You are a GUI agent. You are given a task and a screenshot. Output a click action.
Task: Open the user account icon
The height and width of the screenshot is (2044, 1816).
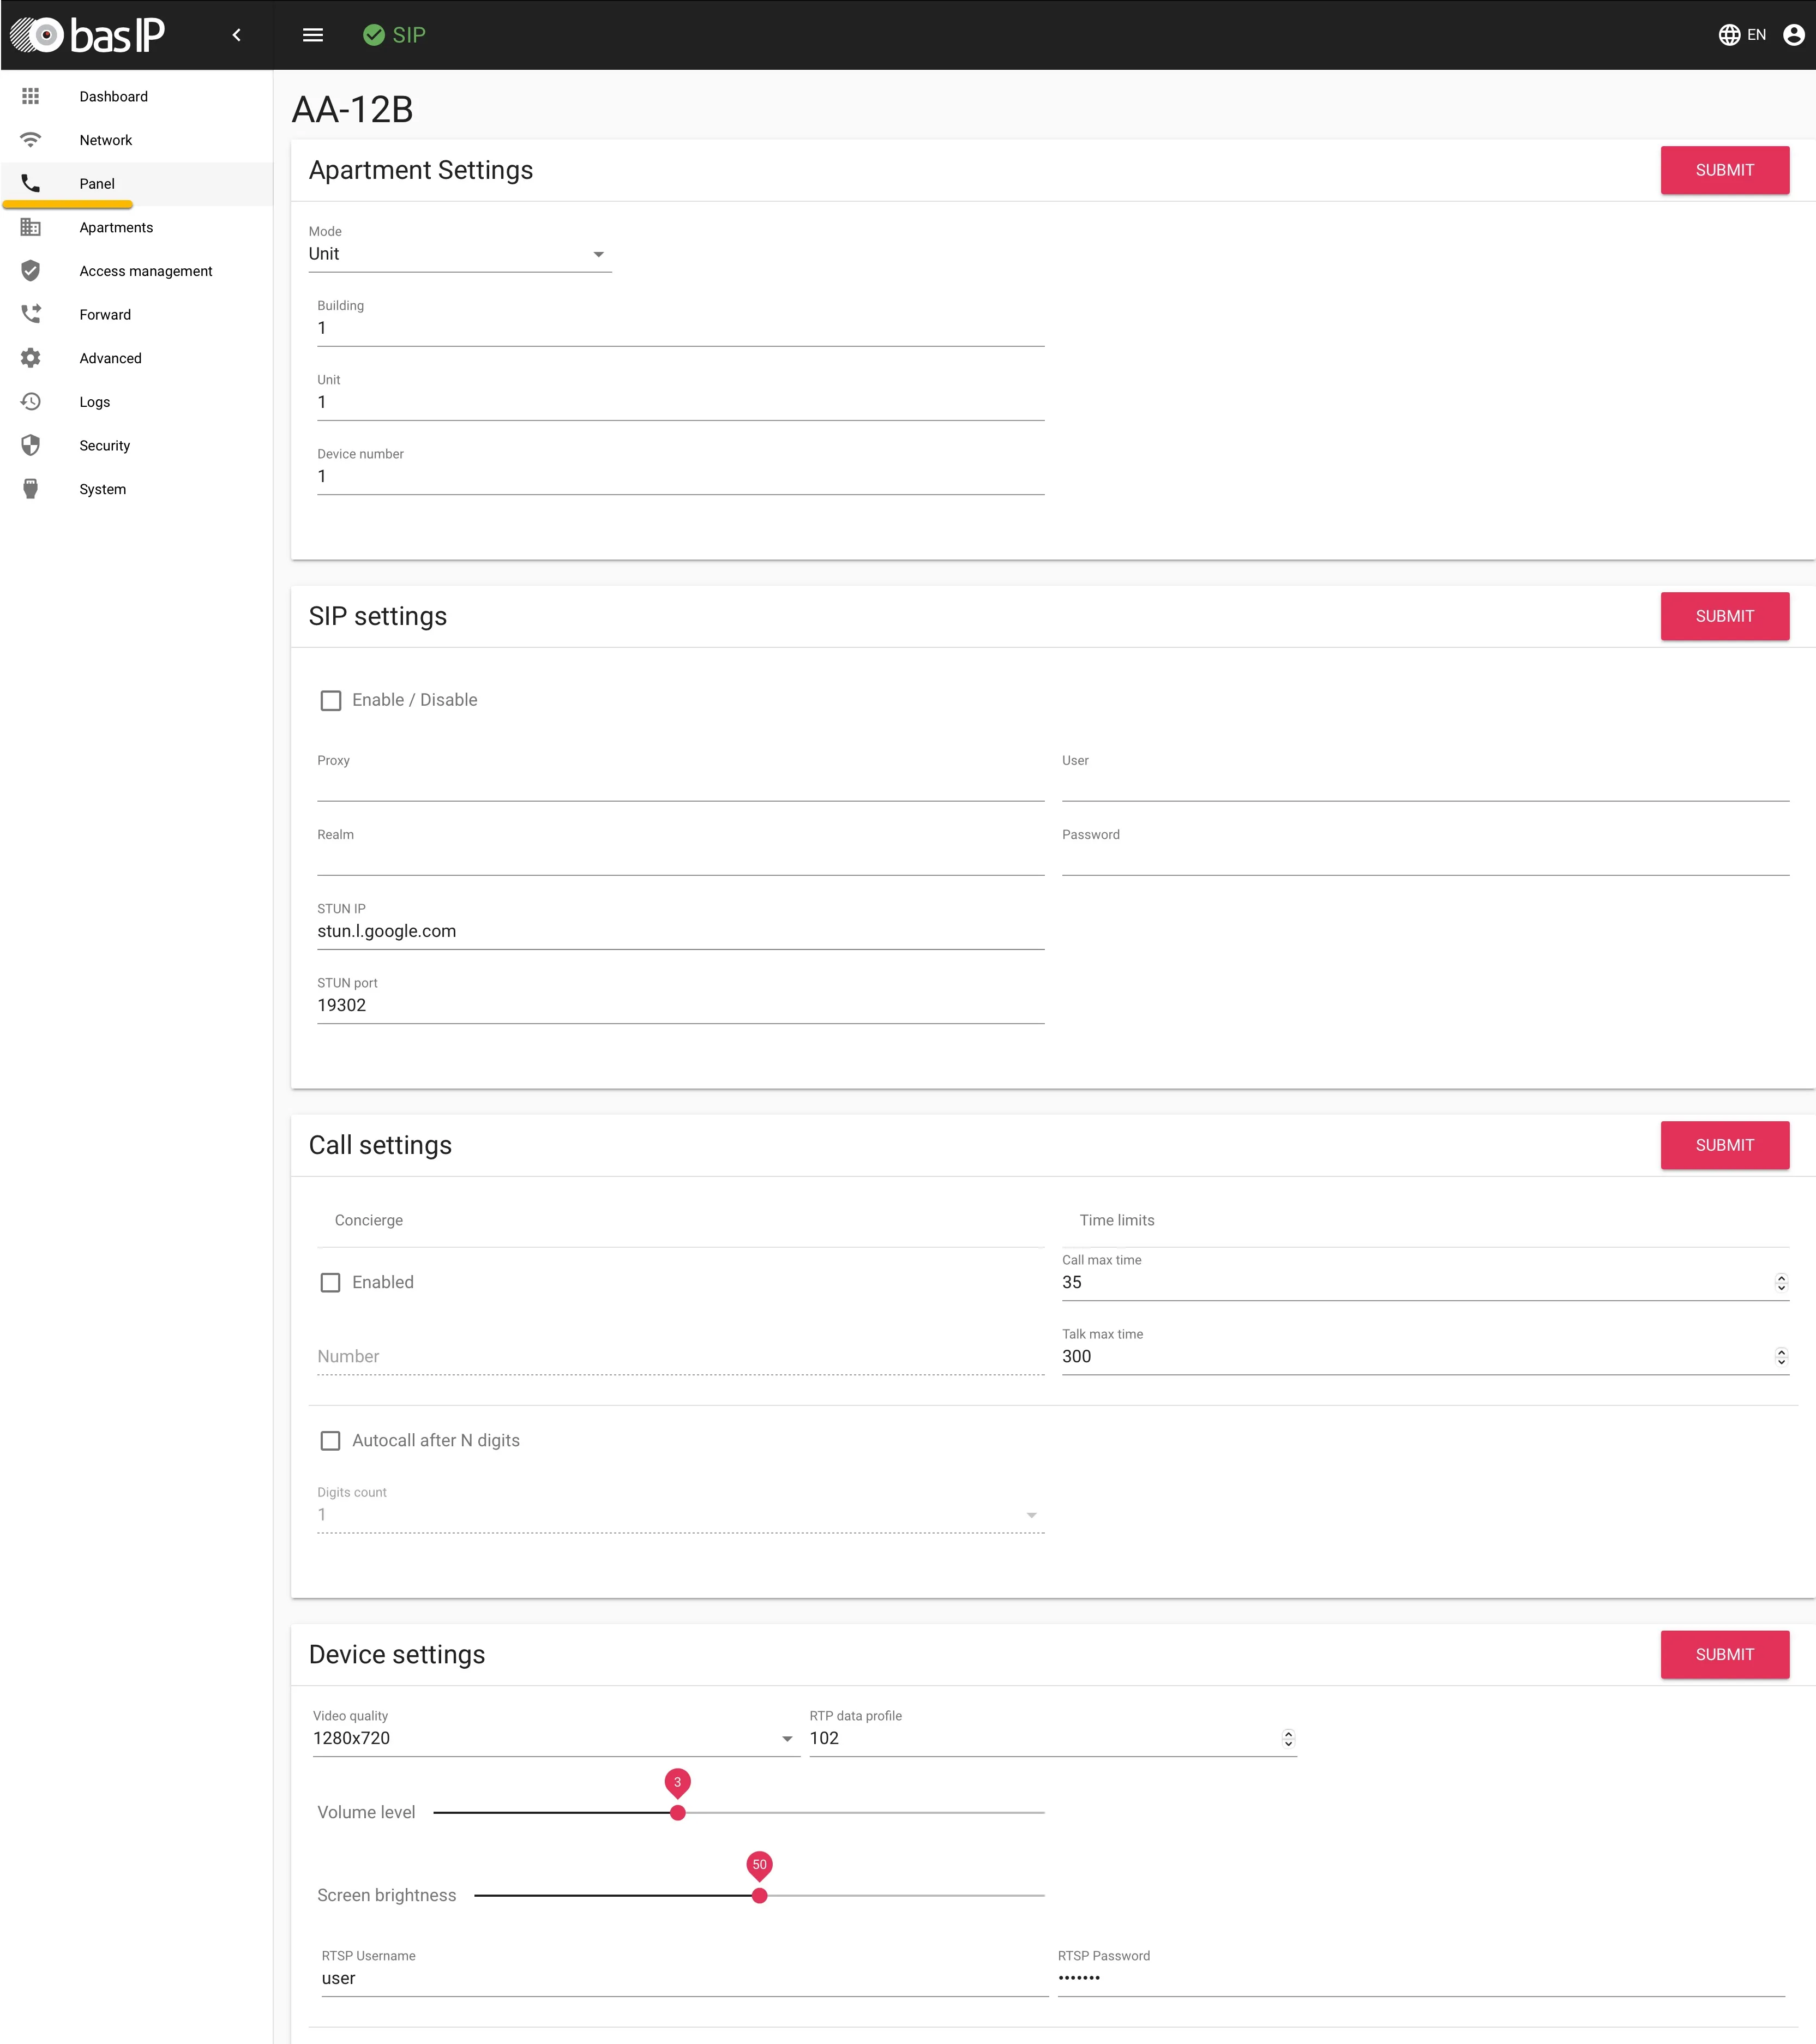(1794, 35)
